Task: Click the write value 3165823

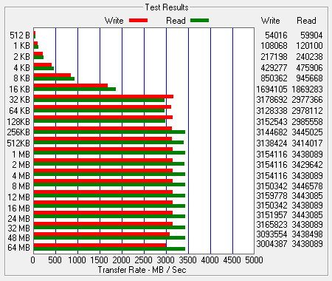Action: tap(272, 225)
